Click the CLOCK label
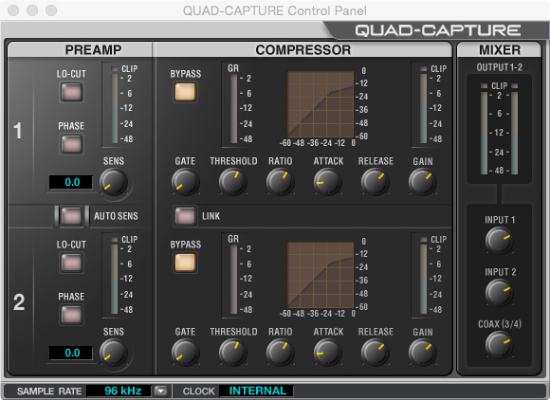550x400 pixels. tap(198, 391)
